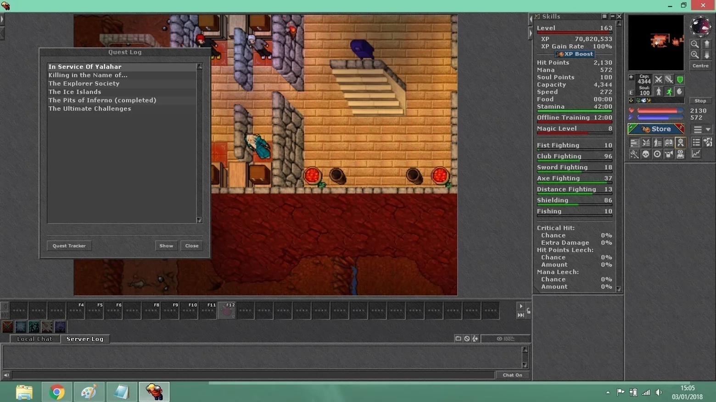Select The Explorer Society quest
This screenshot has height=402, width=716.
(122, 83)
